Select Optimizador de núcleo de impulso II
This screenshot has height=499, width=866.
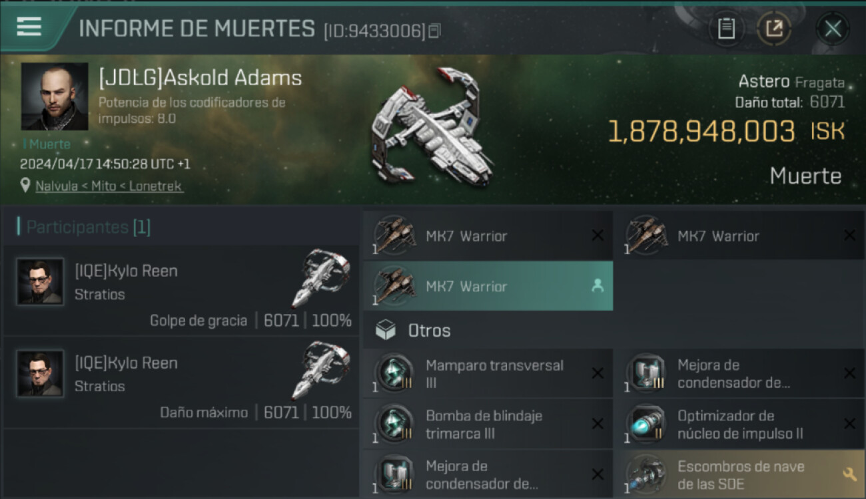(x=739, y=424)
